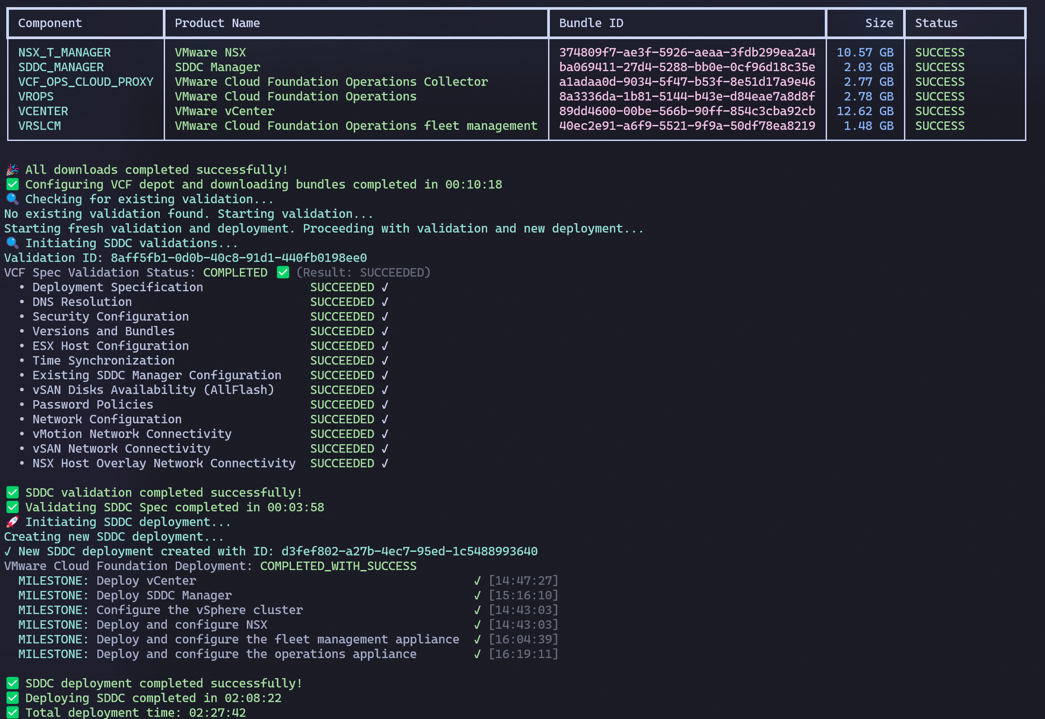Click the VCF_OPS_CLOUD_PROXY component cell
1045x719 pixels.
[85, 82]
